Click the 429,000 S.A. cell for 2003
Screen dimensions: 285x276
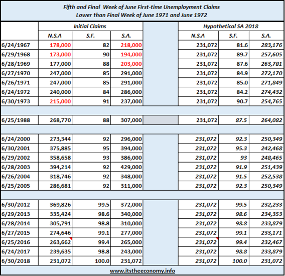click(126, 167)
